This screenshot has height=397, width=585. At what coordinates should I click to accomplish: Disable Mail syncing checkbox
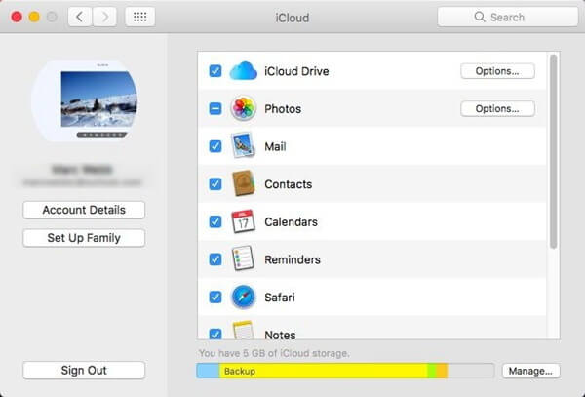point(215,146)
